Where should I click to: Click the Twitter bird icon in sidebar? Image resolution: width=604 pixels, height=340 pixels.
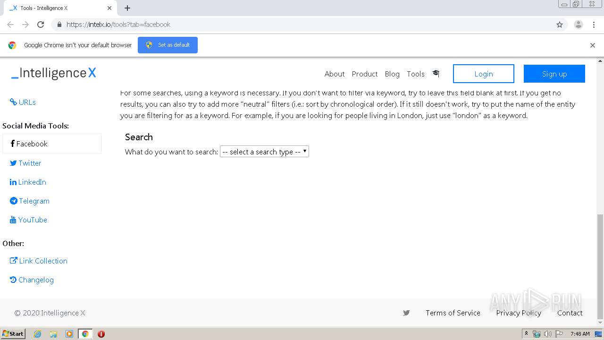coord(13,163)
